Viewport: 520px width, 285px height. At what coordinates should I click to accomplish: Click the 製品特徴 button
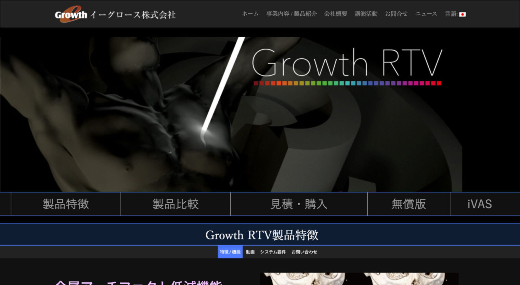click(x=66, y=204)
